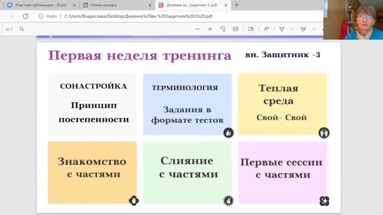Select the Draw pen tool

click(x=282, y=29)
